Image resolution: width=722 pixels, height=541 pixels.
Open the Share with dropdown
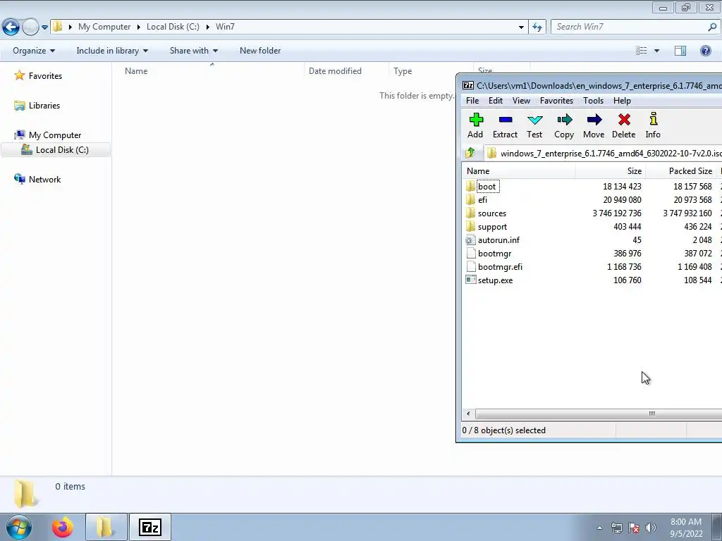coord(194,51)
